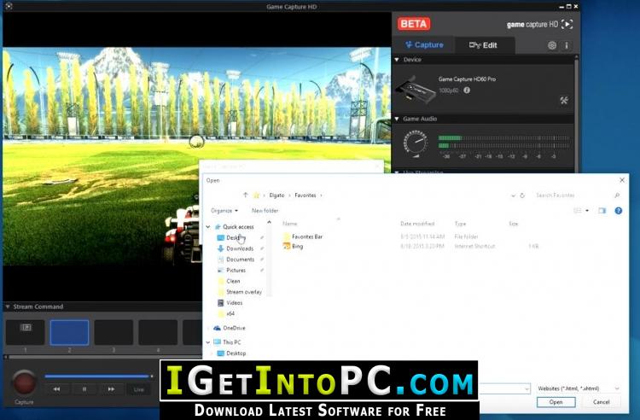Fast forward the captured footage
Image resolution: width=640 pixels, height=420 pixels.
(111, 389)
